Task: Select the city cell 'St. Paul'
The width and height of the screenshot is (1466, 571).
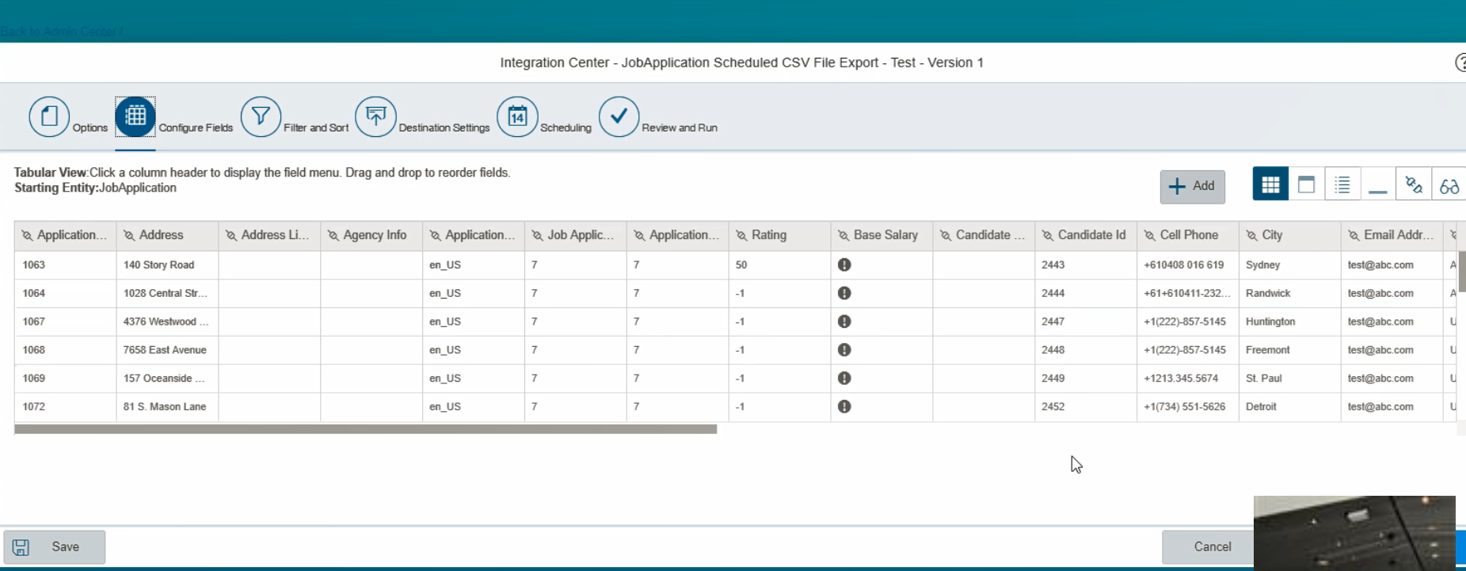Action: click(x=1291, y=379)
